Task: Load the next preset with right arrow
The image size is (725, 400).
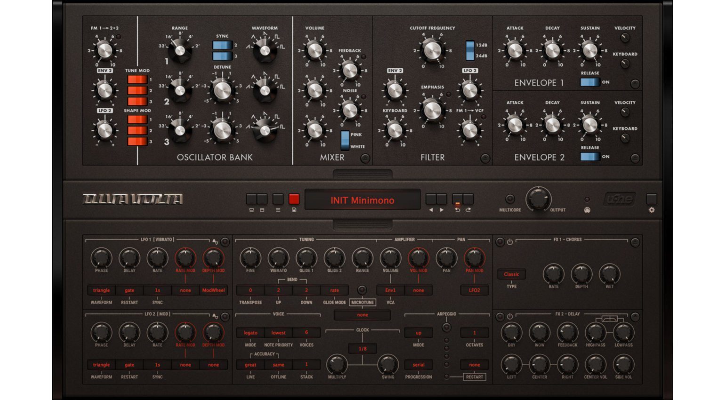Action: pyautogui.click(x=442, y=199)
